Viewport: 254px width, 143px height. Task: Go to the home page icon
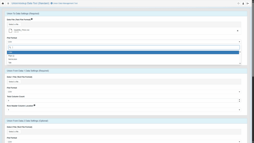click(3, 3)
